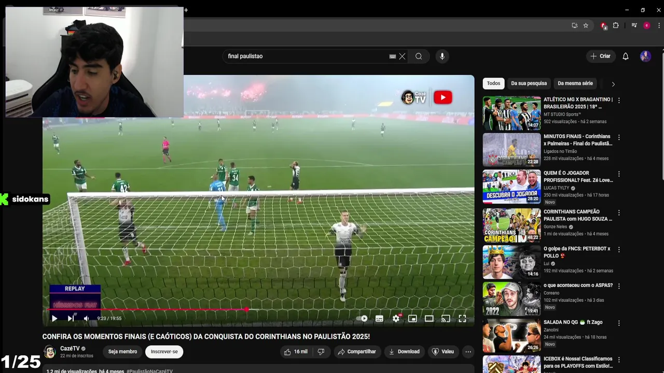Open 'o que aconteceu com o ASPAS?' video

point(578,285)
